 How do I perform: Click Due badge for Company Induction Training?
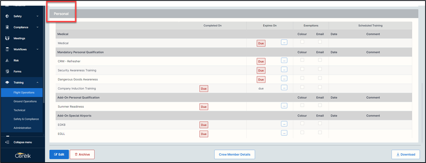click(x=204, y=89)
